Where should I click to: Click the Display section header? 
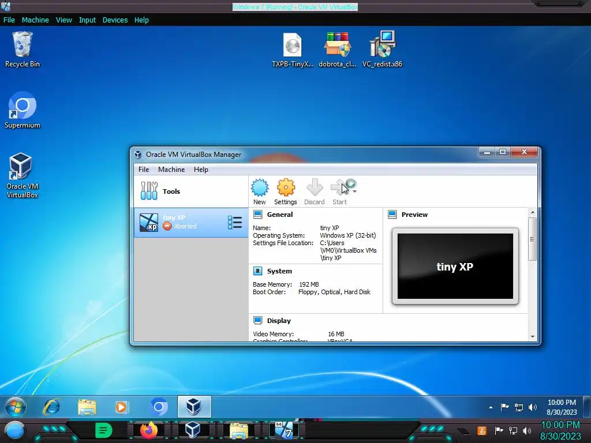point(279,321)
